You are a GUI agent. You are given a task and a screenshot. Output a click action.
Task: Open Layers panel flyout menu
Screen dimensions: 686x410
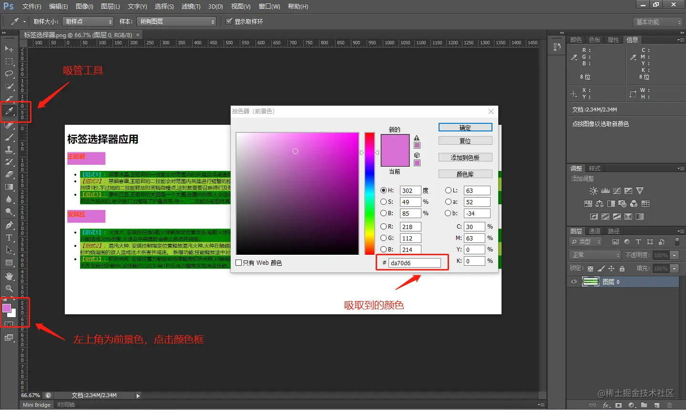[x=680, y=231]
